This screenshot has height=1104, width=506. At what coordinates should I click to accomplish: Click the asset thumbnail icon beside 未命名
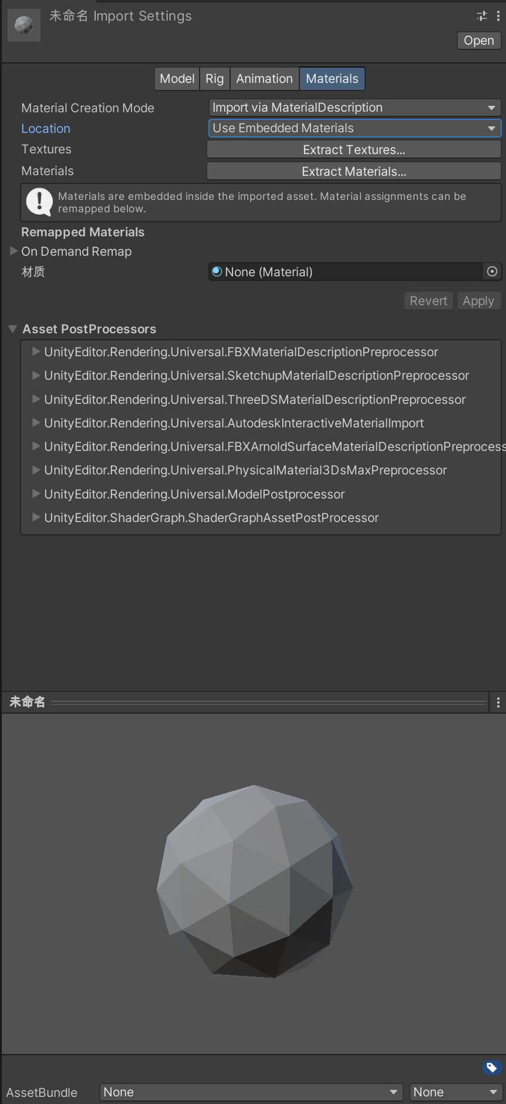[x=23, y=25]
